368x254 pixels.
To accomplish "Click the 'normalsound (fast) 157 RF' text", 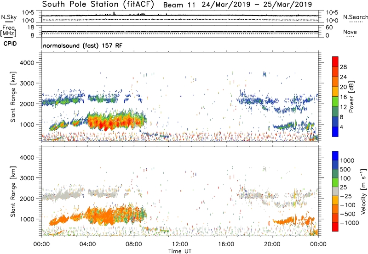I will [x=83, y=45].
